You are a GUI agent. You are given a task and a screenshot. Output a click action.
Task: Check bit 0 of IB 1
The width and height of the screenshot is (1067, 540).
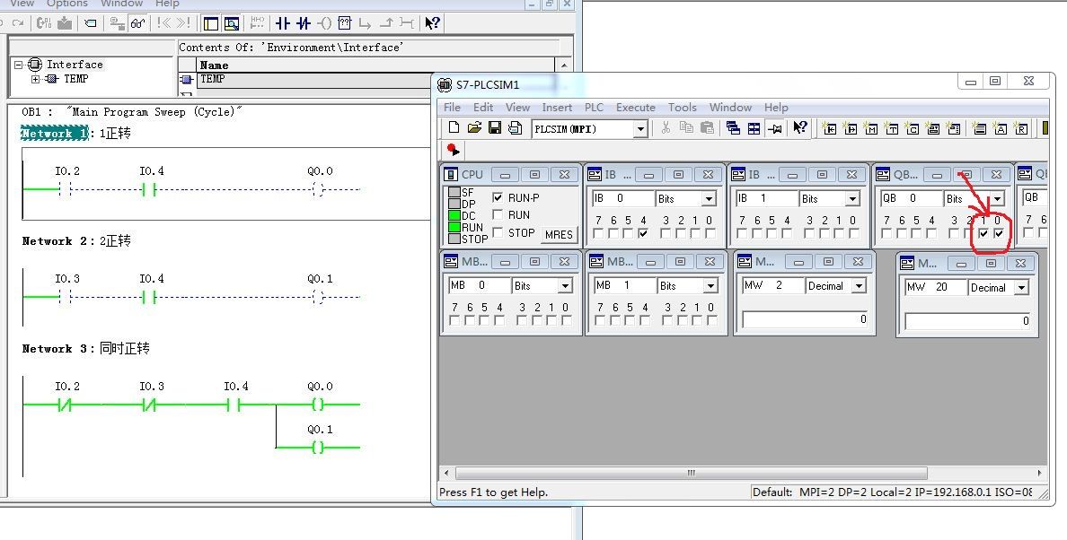pyautogui.click(x=853, y=233)
